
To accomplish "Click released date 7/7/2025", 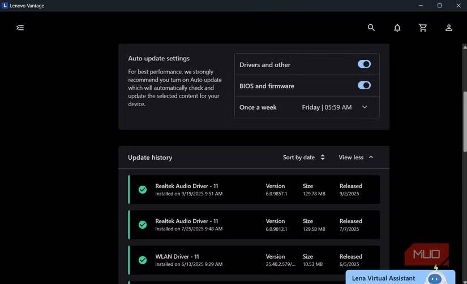I will 349,229.
